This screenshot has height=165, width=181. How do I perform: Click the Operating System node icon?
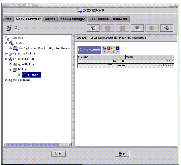(11, 54)
